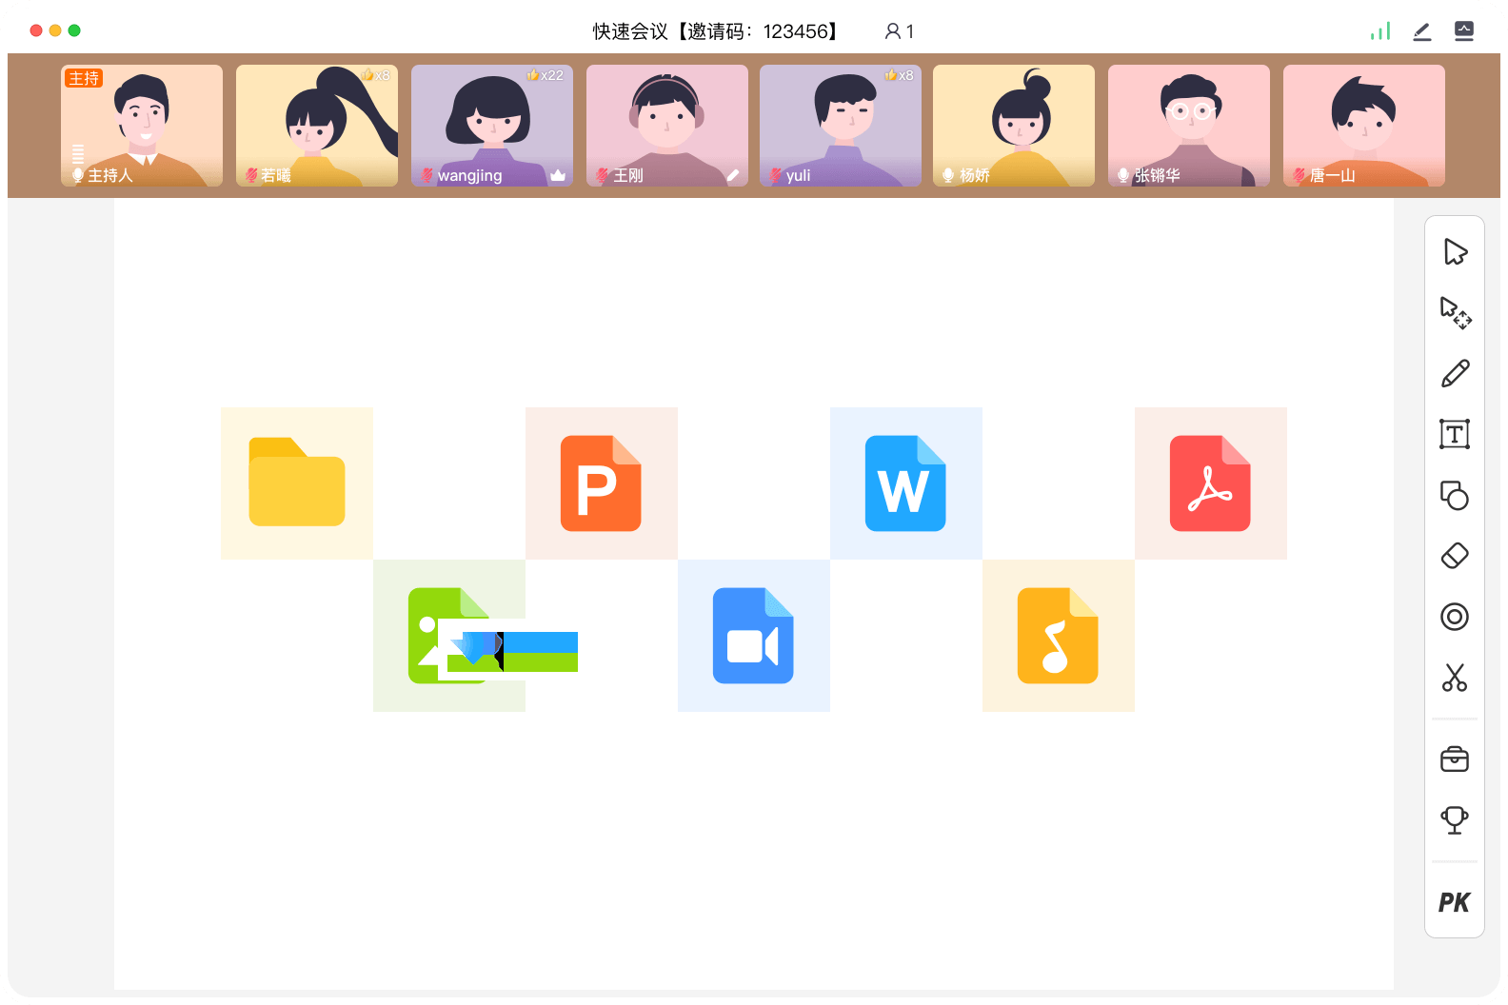This screenshot has height=1005, width=1508.
Task: Click the pen icon on 王刚's tile
Action: click(x=733, y=175)
